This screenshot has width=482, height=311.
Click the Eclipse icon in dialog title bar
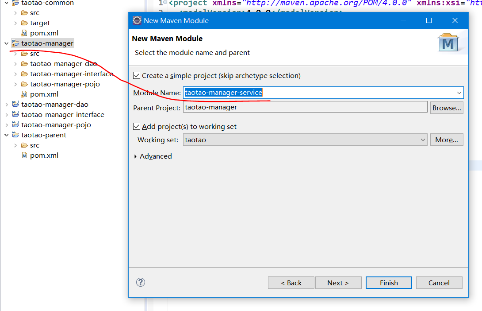click(x=137, y=20)
